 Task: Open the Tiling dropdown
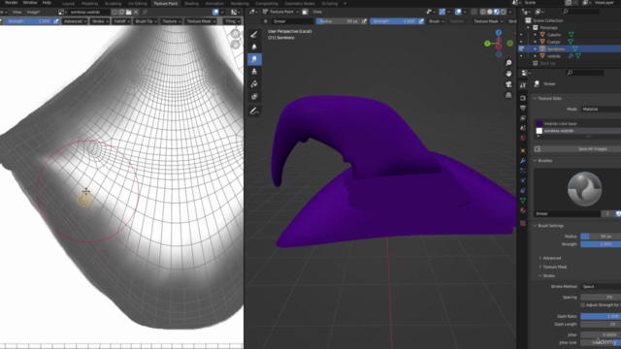232,21
